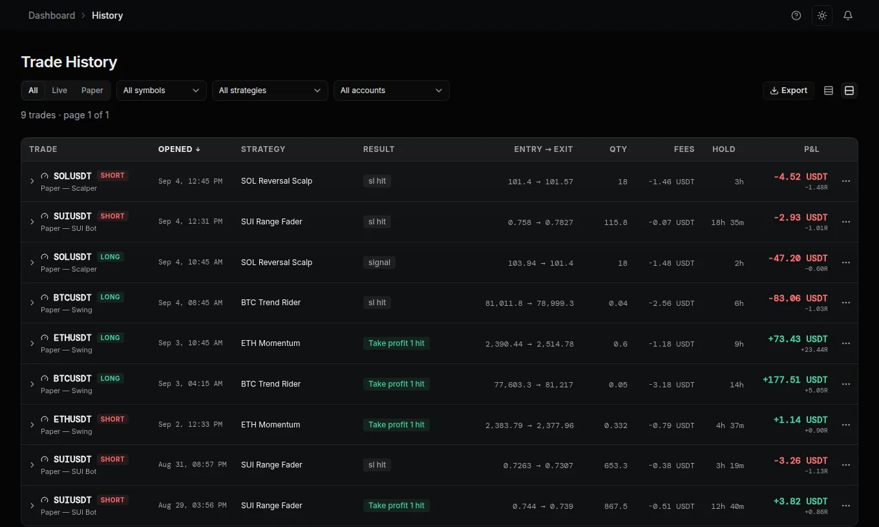Click the "signal" result badge
879x527 pixels.
[x=379, y=263]
